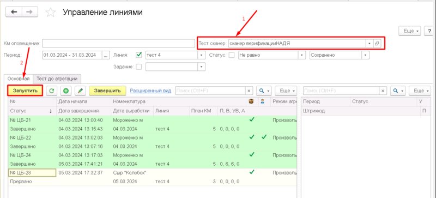Open the Сохранено status dropdown
The image size is (436, 198).
point(366,55)
